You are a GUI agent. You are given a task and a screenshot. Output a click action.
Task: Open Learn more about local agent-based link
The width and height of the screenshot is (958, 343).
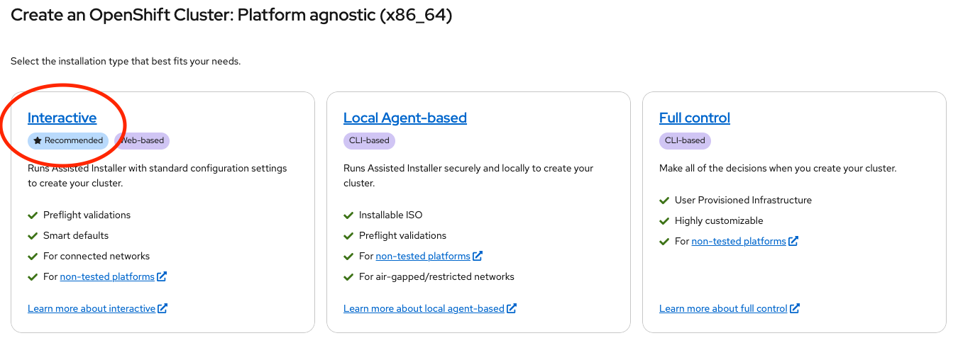click(x=424, y=308)
